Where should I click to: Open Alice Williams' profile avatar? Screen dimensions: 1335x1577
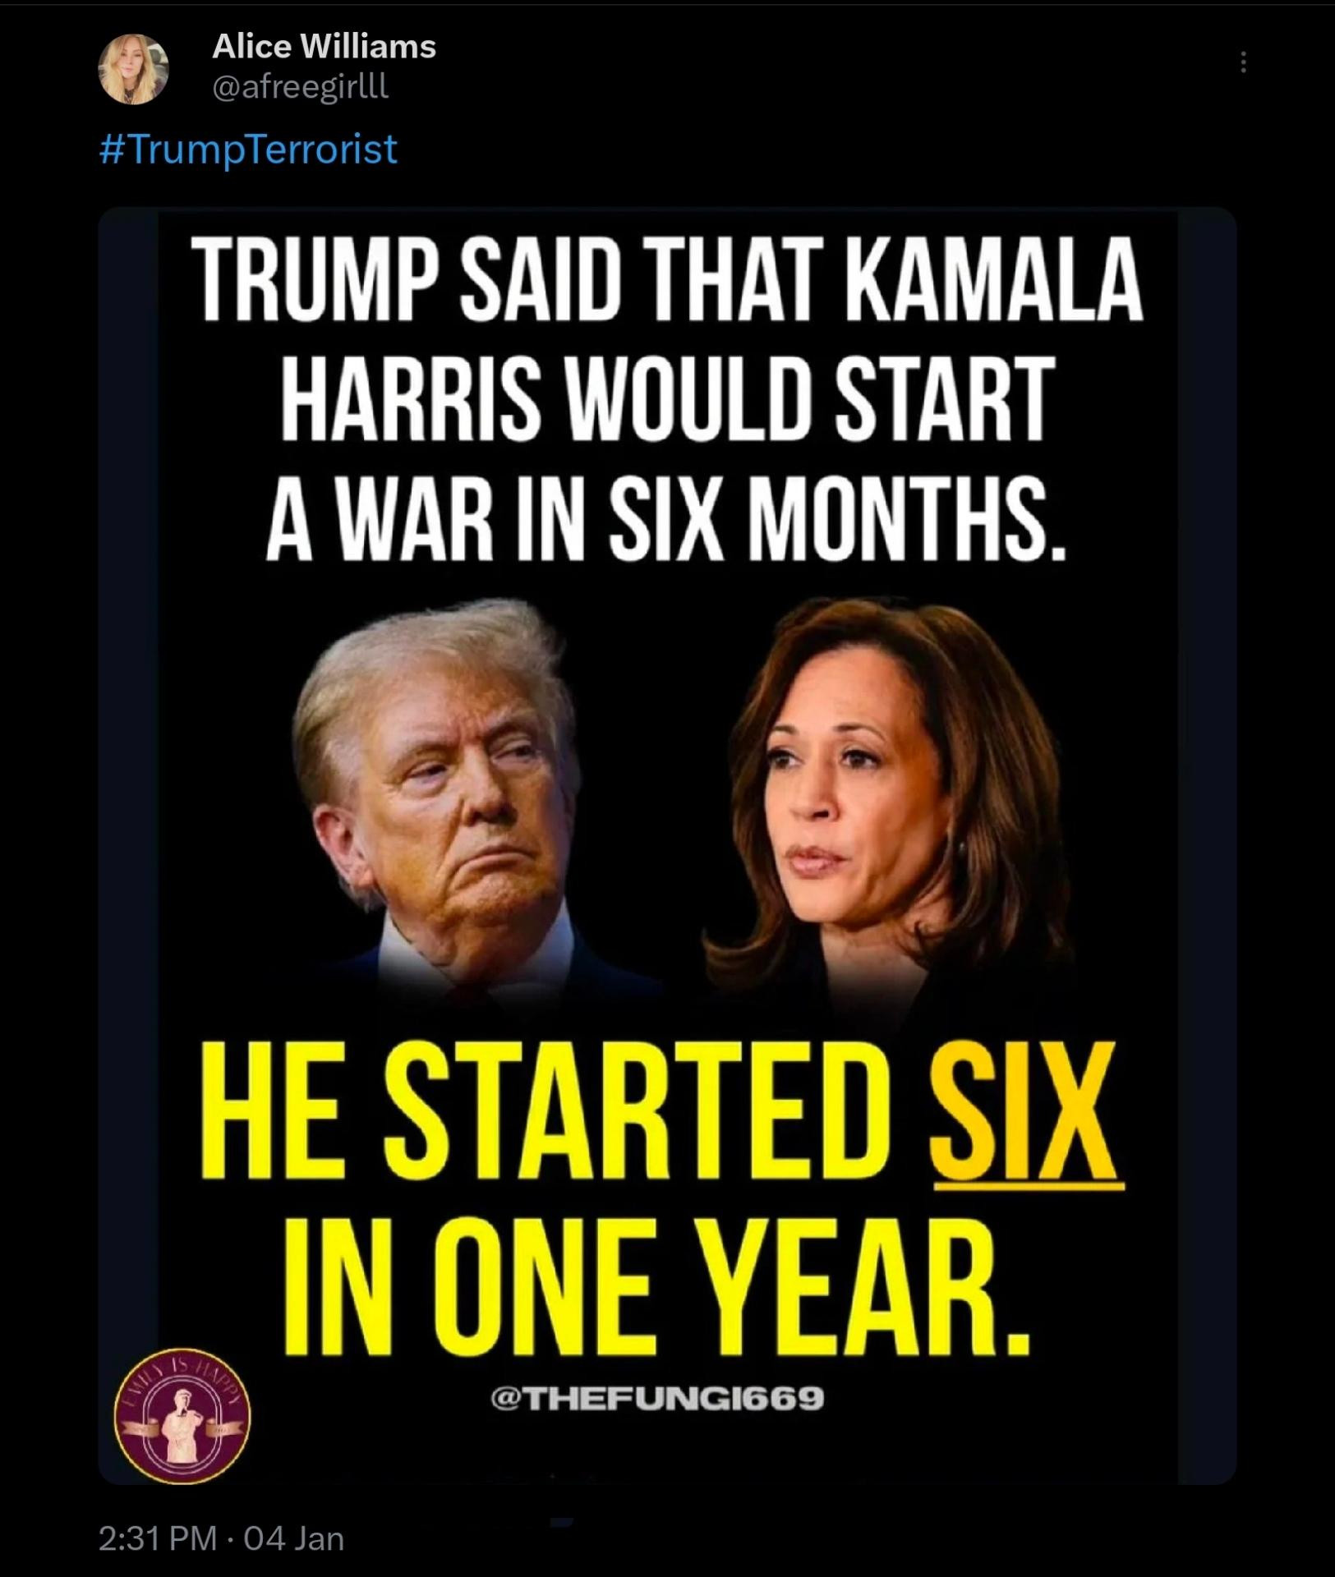[x=133, y=69]
